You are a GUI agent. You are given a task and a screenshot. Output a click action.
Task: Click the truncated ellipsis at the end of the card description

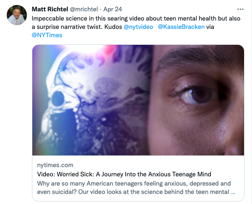[233, 192]
